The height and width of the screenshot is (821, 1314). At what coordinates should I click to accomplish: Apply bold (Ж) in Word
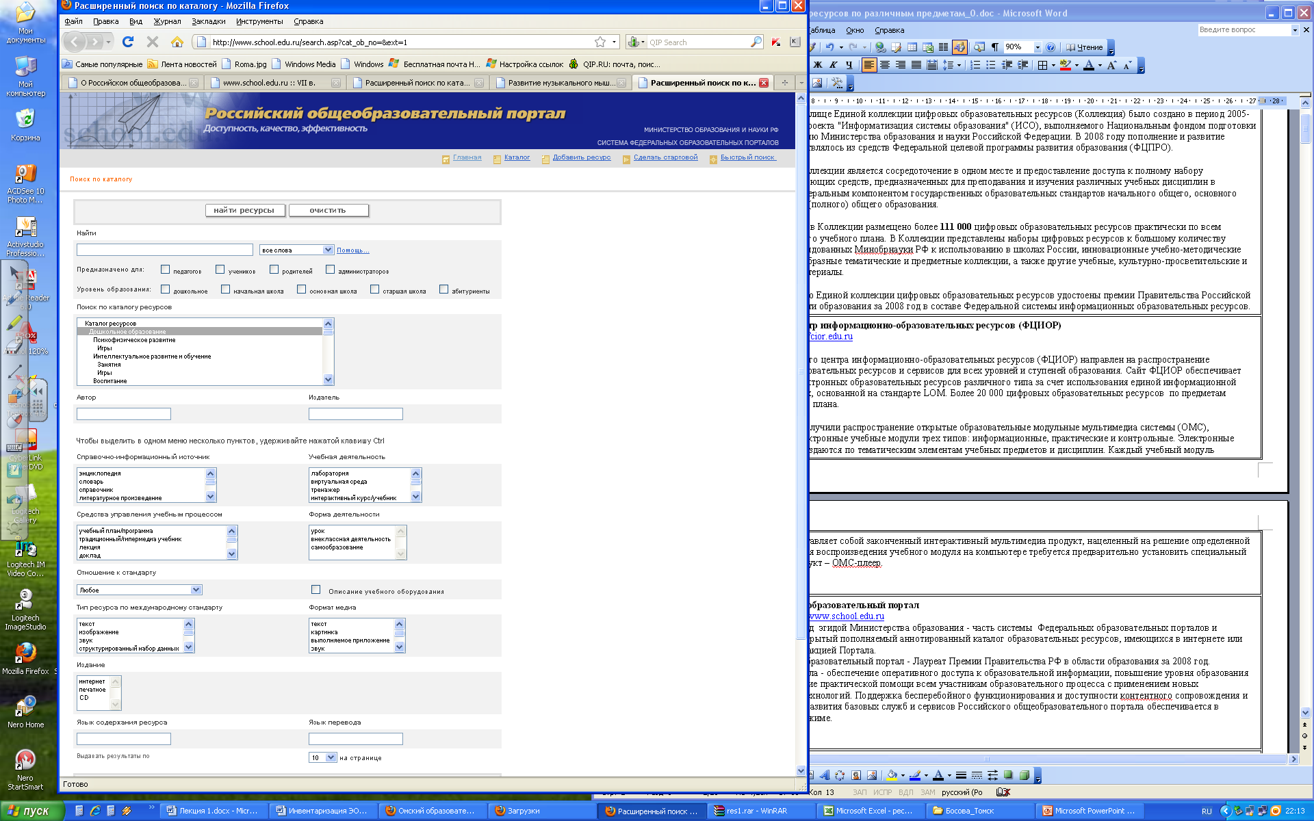point(817,65)
